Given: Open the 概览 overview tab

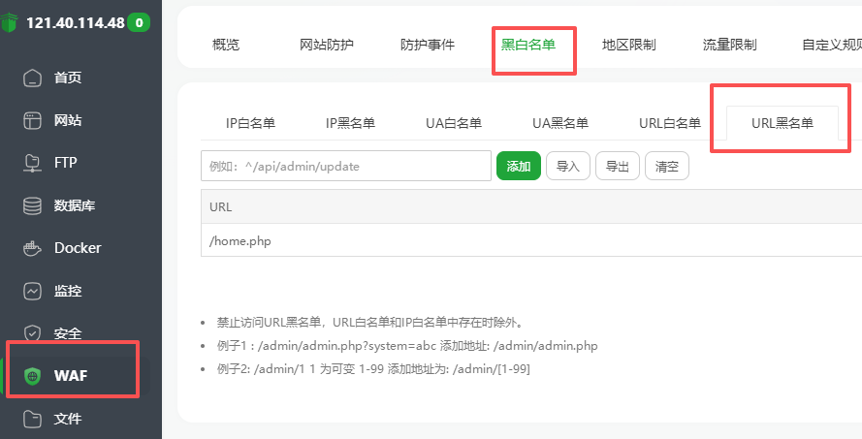Looking at the screenshot, I should [226, 45].
